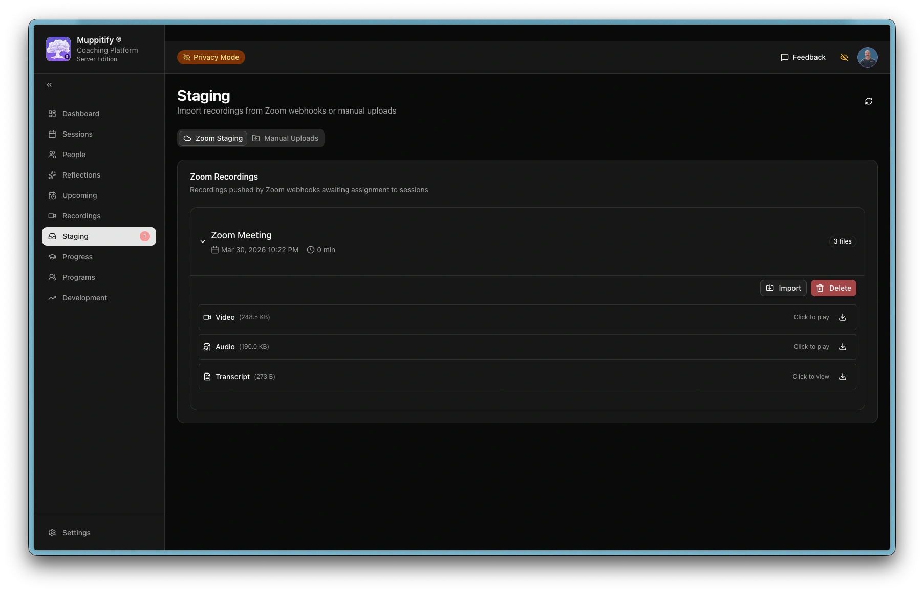924x593 pixels.
Task: Click the Muppitify tree logo
Action: click(58, 49)
